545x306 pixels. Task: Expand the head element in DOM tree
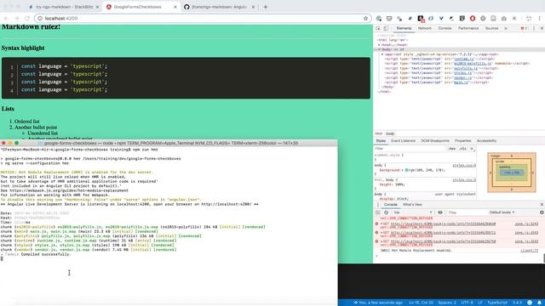coord(379,45)
